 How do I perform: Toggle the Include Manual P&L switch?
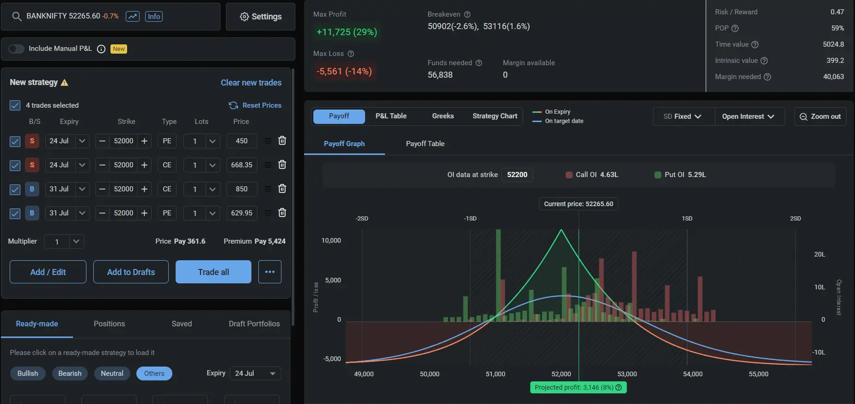click(16, 49)
